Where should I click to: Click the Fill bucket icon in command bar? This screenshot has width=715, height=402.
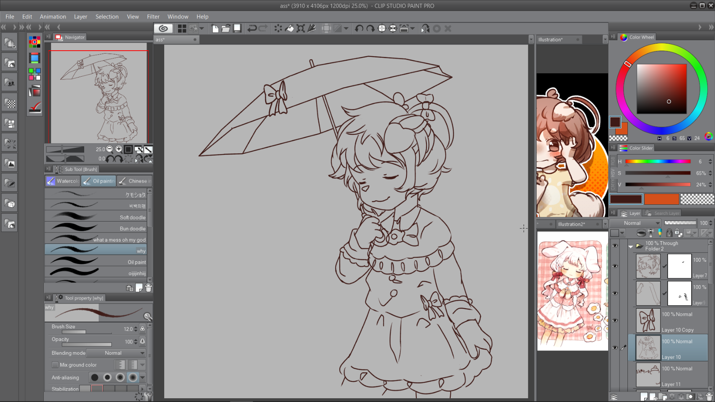click(x=289, y=28)
